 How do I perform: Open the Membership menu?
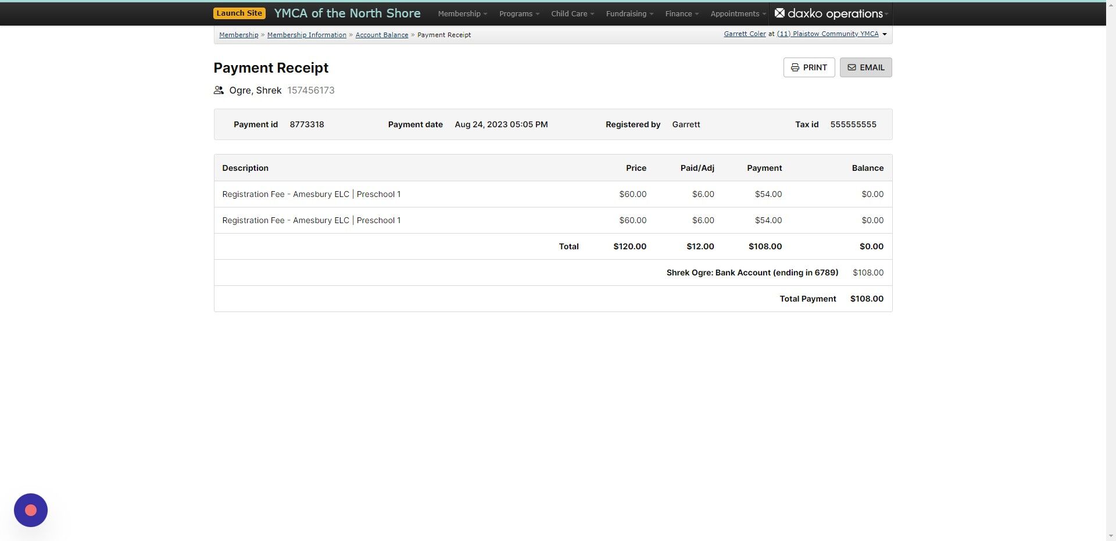[462, 14]
